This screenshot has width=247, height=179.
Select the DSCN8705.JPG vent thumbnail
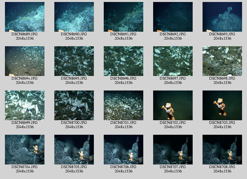pos(74,150)
